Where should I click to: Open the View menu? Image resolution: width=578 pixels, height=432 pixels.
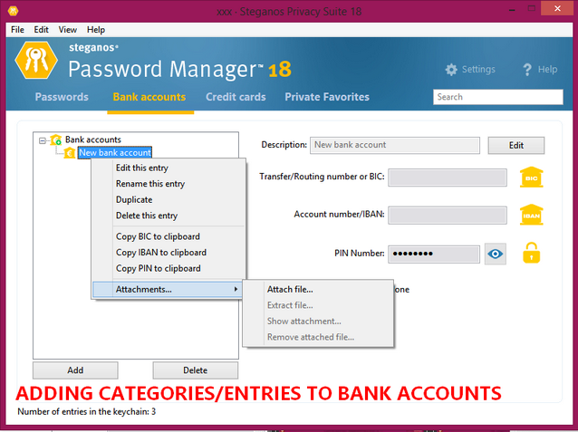pyautogui.click(x=67, y=30)
